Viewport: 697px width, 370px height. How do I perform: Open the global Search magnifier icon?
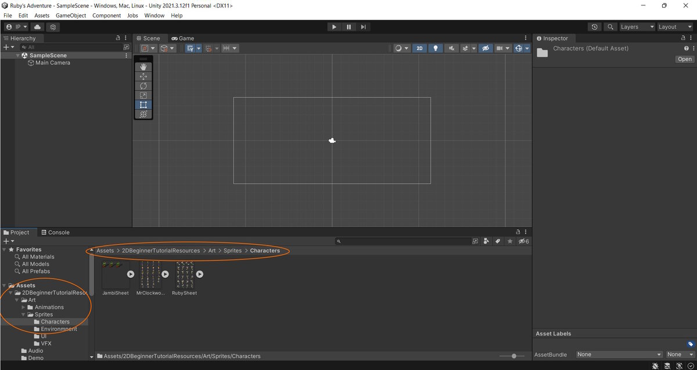[610, 27]
